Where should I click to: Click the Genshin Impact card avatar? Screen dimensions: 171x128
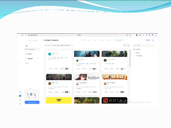pyautogui.click(x=77, y=83)
